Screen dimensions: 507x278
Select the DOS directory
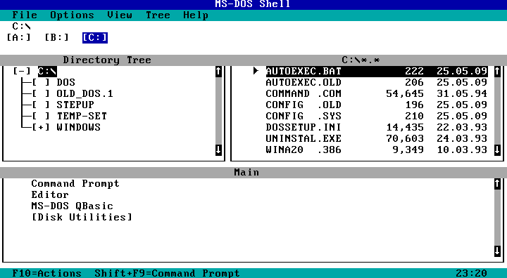pos(66,82)
